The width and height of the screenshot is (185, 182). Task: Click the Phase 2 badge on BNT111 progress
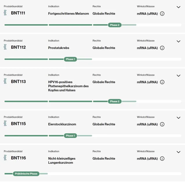115,25
